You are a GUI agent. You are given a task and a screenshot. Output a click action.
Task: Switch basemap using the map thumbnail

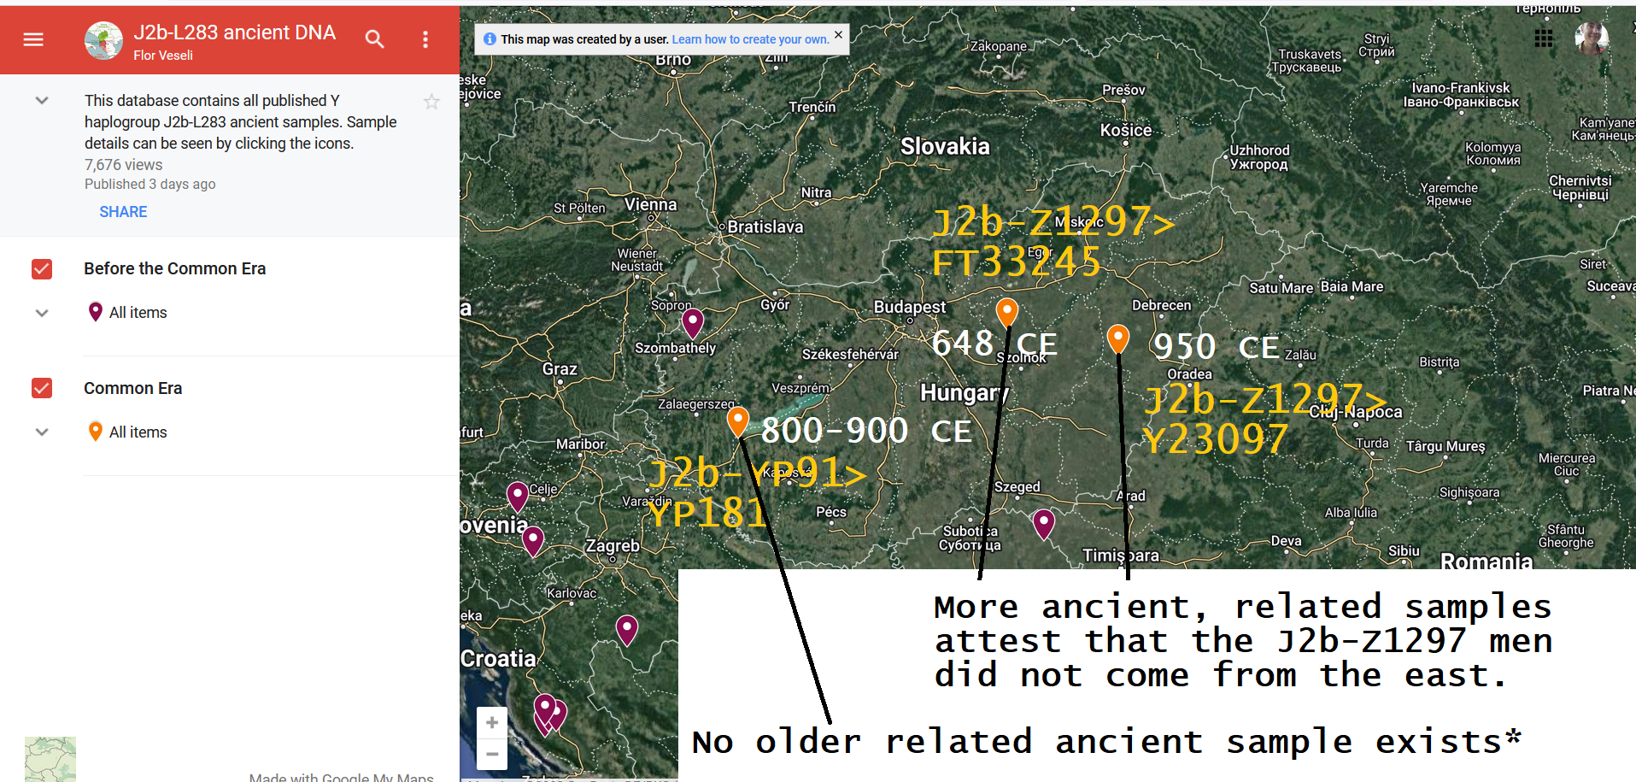coord(50,759)
